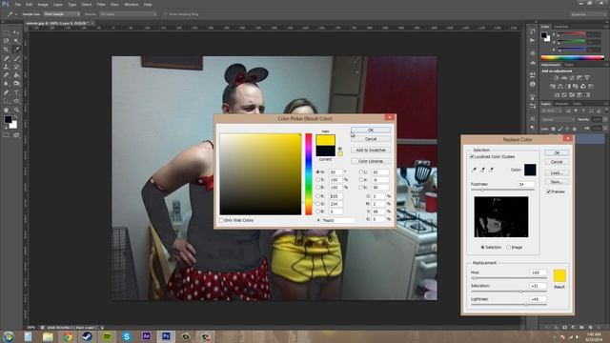The width and height of the screenshot is (610, 343).
Task: Select the R red radio button
Action: tap(317, 196)
